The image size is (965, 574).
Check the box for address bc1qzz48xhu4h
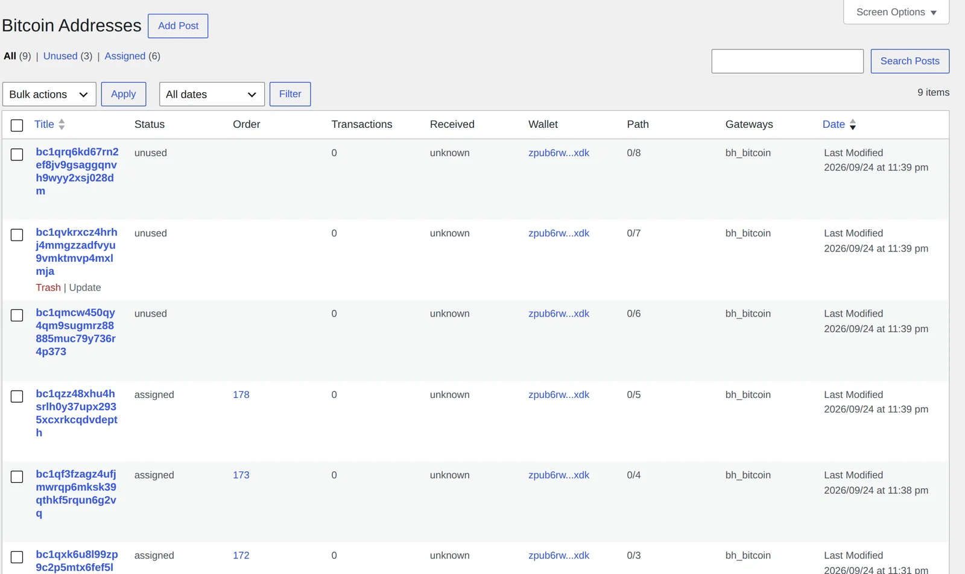(x=17, y=396)
